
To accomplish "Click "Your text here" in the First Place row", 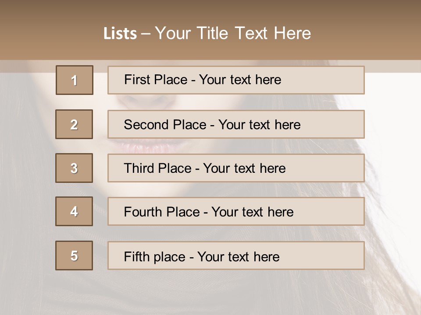I will [x=240, y=80].
